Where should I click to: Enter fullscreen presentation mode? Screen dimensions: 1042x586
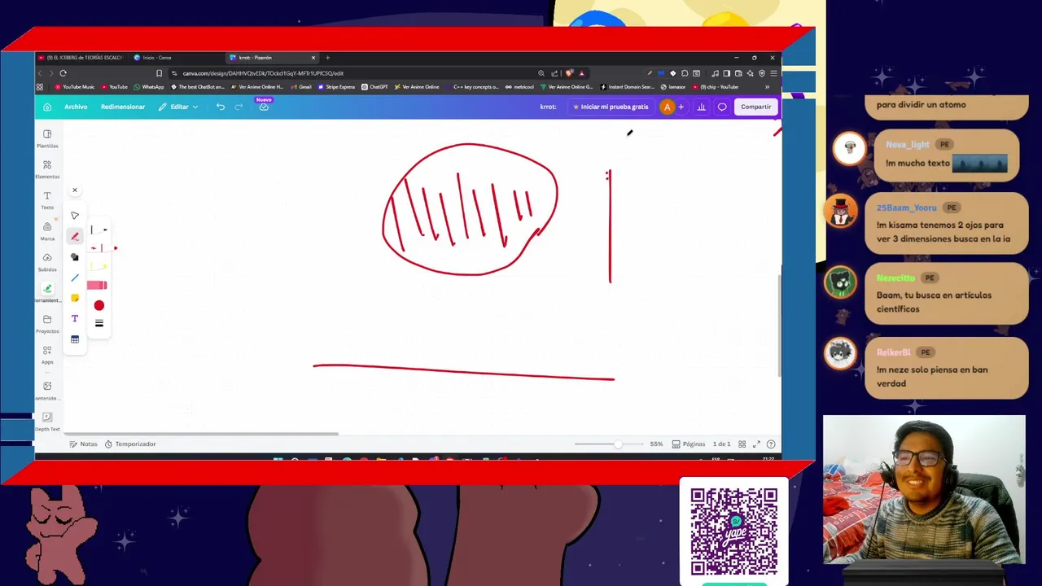click(756, 444)
